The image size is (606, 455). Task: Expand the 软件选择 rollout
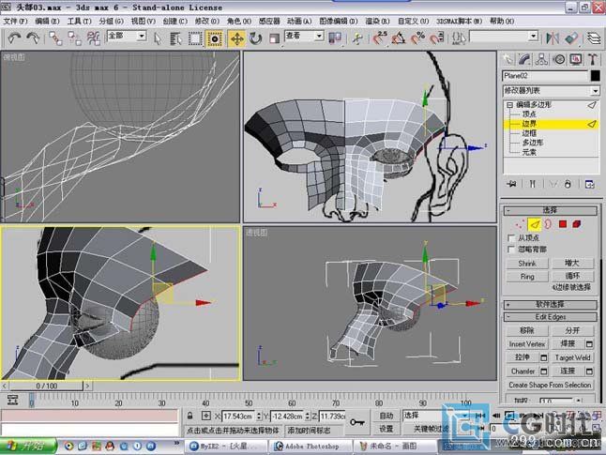(551, 305)
